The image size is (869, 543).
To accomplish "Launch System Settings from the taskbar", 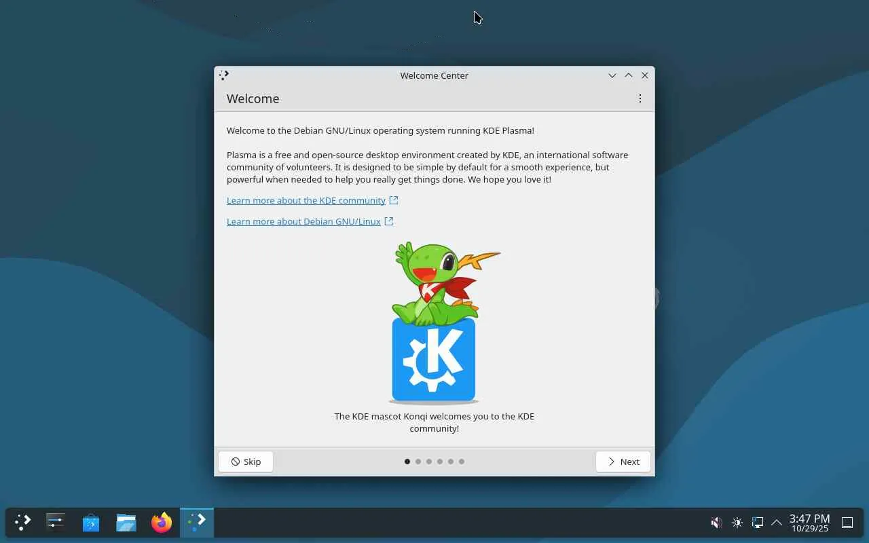I will pos(56,523).
